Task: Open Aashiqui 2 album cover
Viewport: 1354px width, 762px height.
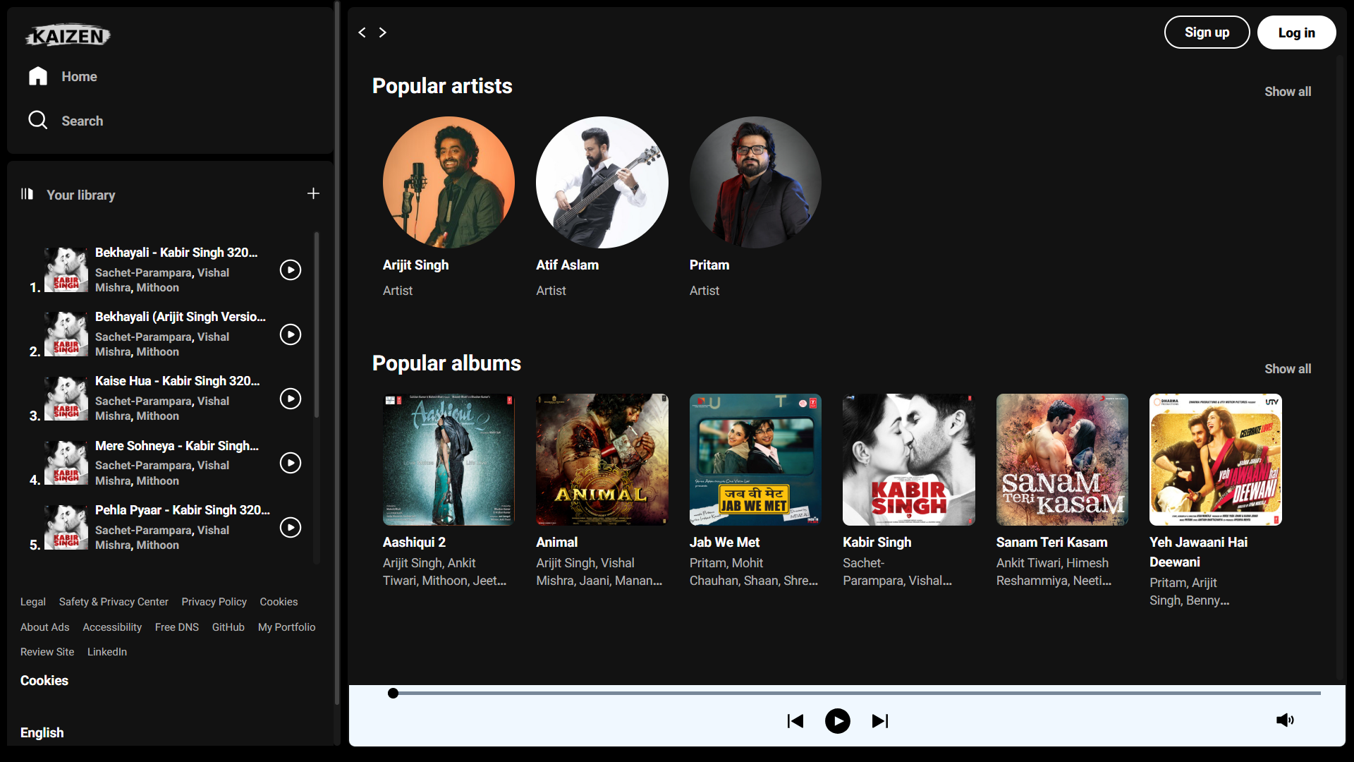Action: pyautogui.click(x=449, y=459)
